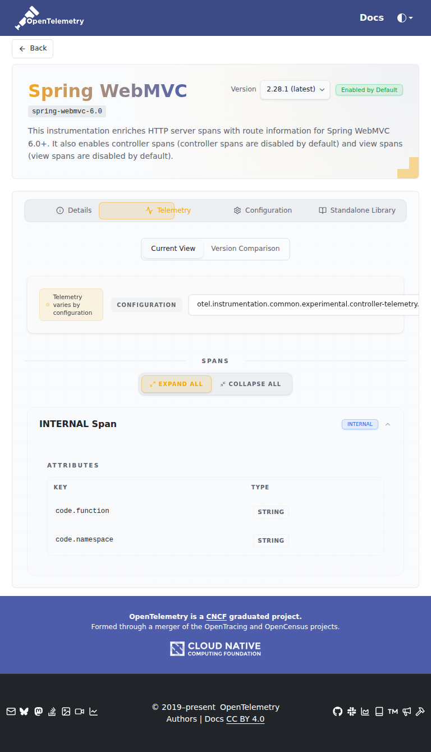Click the KEY column header

coord(60,487)
